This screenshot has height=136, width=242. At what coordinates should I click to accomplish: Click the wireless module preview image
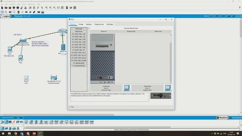(x=161, y=96)
